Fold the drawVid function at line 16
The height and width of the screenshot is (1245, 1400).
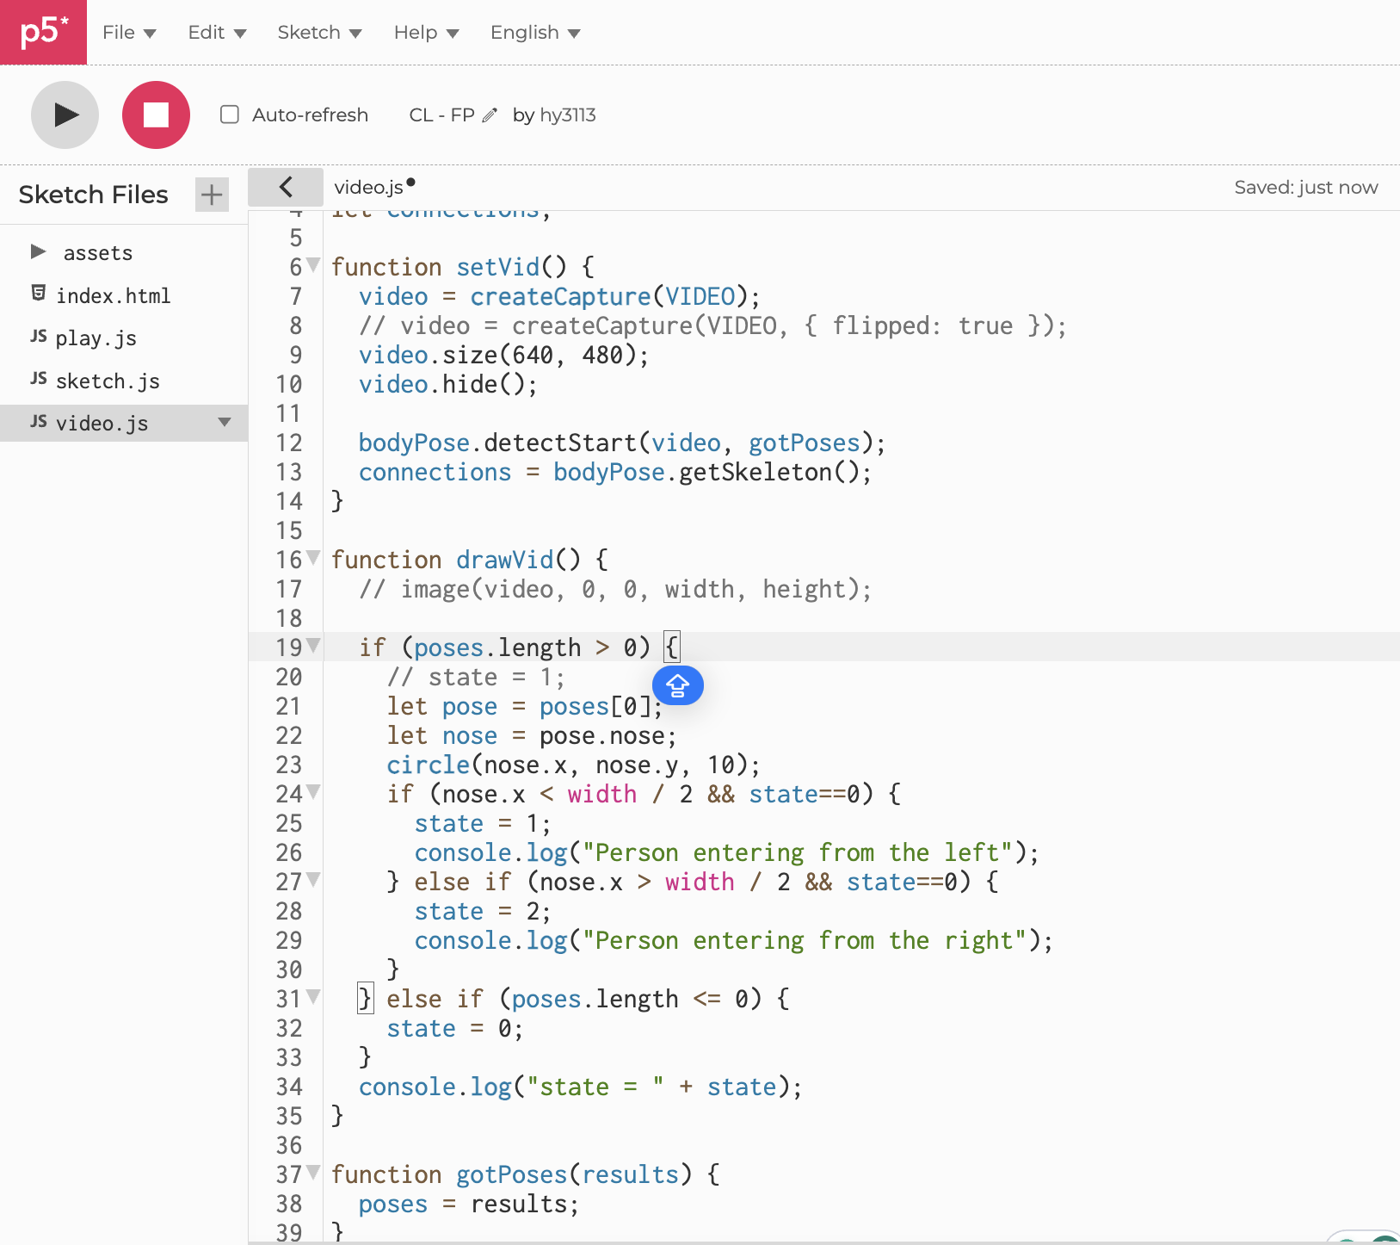(x=314, y=557)
